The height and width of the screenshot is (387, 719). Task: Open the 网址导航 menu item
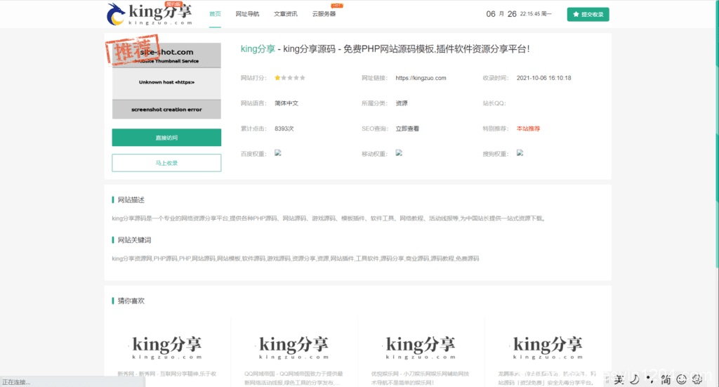(x=247, y=14)
